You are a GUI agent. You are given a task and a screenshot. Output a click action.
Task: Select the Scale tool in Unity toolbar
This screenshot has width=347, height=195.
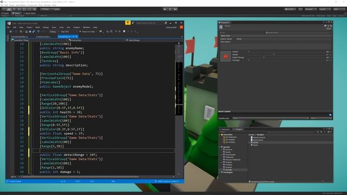click(20, 9)
